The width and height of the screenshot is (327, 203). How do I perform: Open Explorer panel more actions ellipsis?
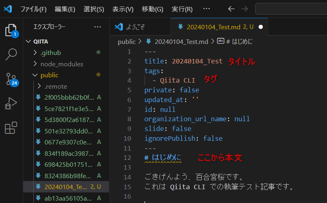click(97, 27)
